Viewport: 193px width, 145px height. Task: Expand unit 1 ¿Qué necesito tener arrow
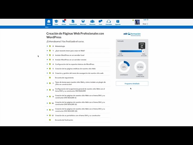[x=47, y=51]
